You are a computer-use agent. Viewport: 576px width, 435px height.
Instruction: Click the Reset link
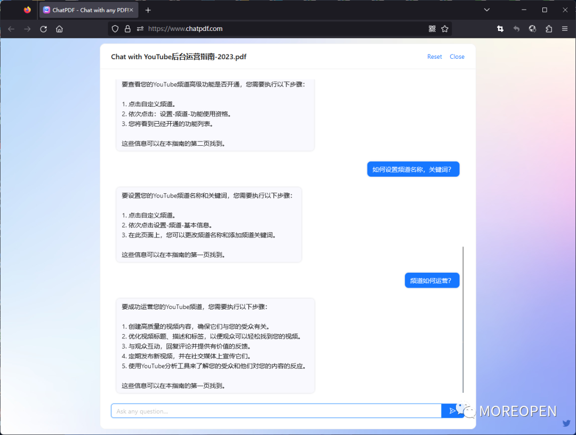(x=434, y=57)
